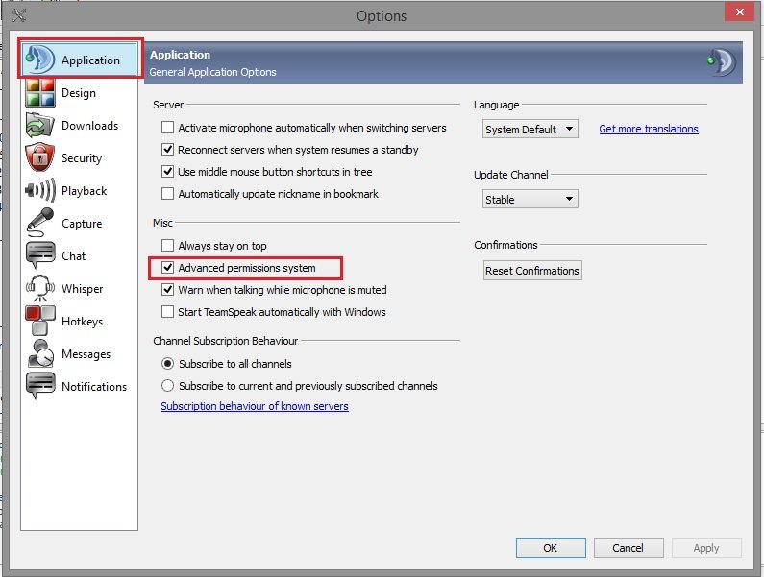The image size is (764, 577).
Task: Open Subscription behaviour of known servers link
Action: (255, 406)
